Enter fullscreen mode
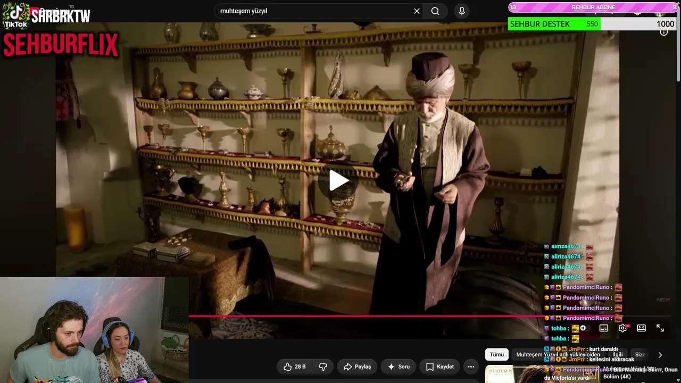 click(660, 328)
